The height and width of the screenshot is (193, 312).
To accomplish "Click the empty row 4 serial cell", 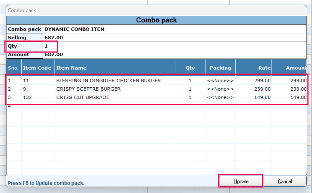I will coord(10,106).
